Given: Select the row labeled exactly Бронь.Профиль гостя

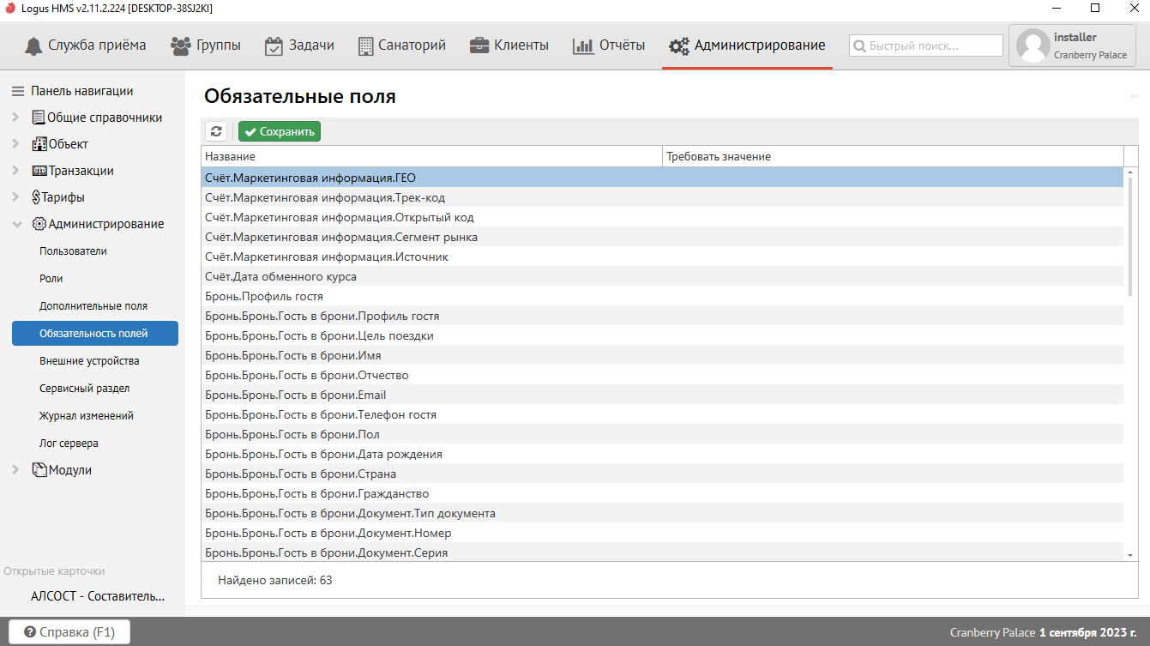Looking at the screenshot, I should (662, 296).
